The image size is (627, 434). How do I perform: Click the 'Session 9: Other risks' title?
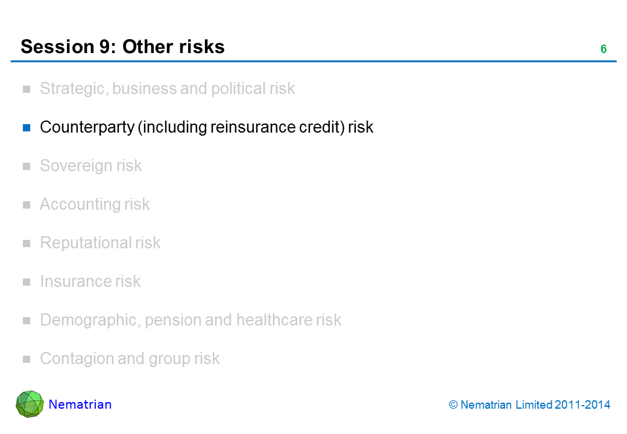pyautogui.click(x=122, y=46)
